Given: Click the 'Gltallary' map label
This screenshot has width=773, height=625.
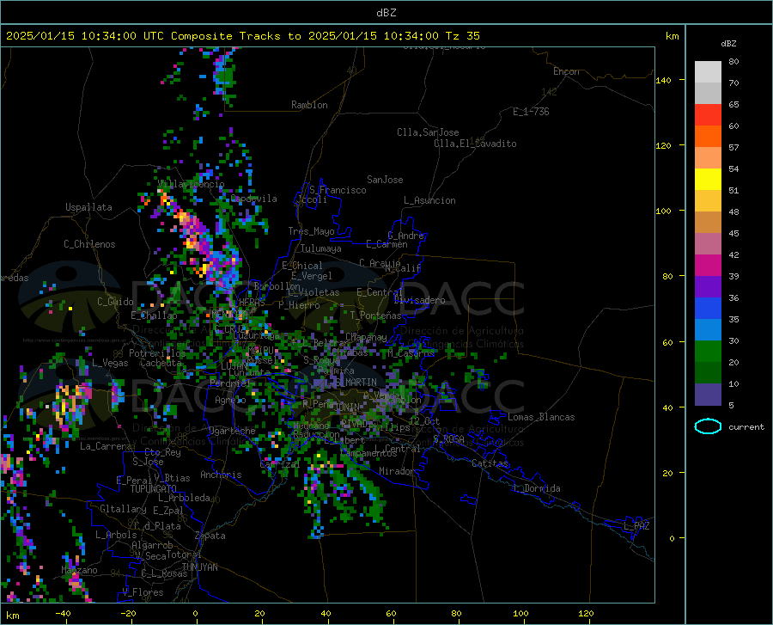Looking at the screenshot, I should tap(123, 509).
